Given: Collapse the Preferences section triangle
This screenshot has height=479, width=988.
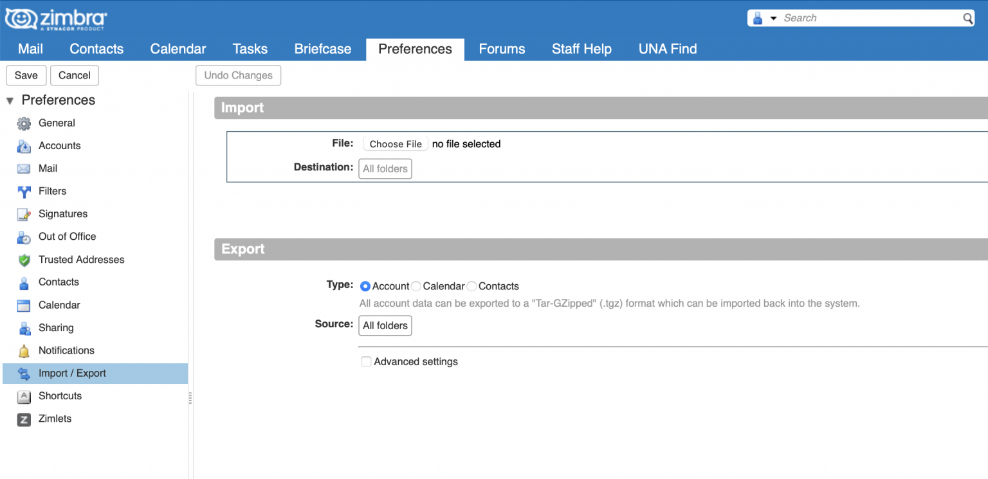Looking at the screenshot, I should coord(10,100).
